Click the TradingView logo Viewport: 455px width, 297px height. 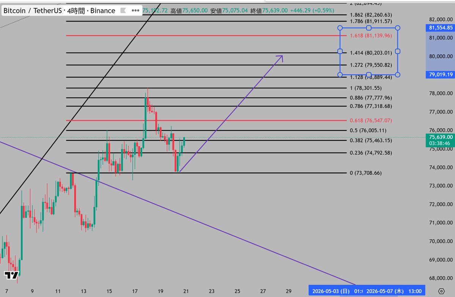pos(11,276)
